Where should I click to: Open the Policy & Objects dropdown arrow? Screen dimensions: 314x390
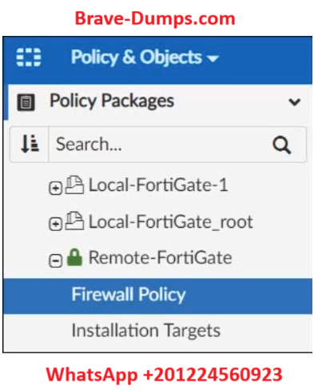[213, 58]
